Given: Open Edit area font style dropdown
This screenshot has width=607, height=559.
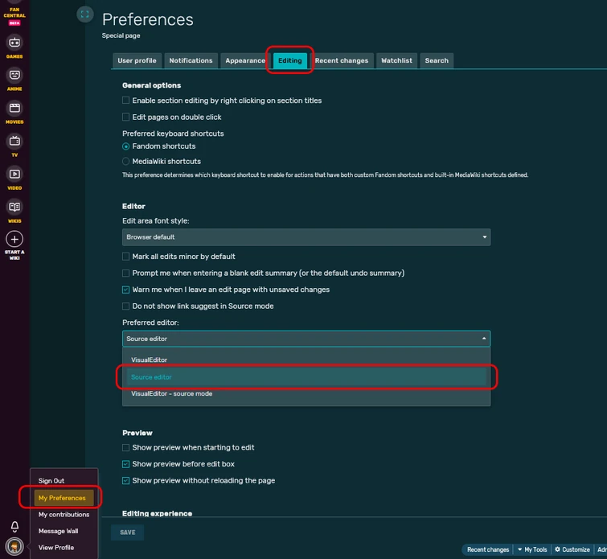Looking at the screenshot, I should pyautogui.click(x=306, y=237).
